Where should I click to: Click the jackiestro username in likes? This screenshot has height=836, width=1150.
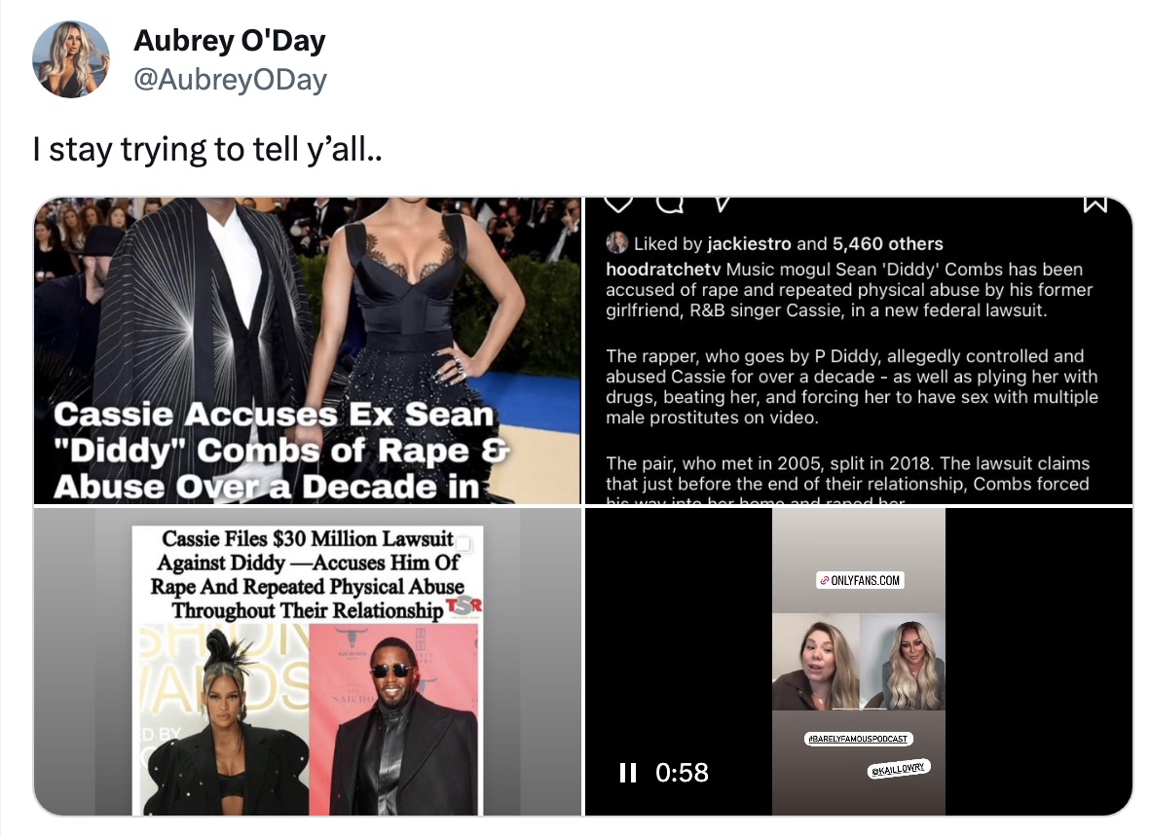click(x=749, y=243)
